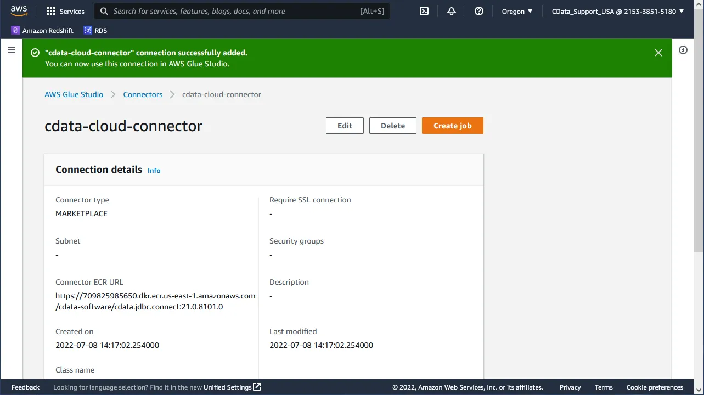Open the Unified Settings link in the footer

click(x=228, y=387)
